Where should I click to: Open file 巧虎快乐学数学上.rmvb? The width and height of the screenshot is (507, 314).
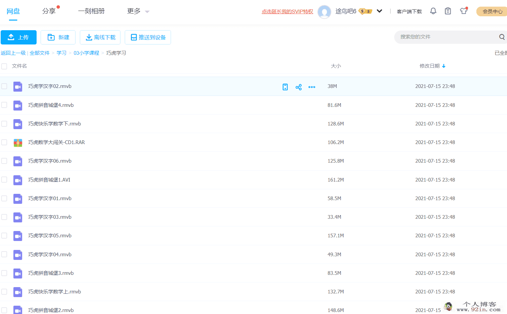pyautogui.click(x=55, y=292)
